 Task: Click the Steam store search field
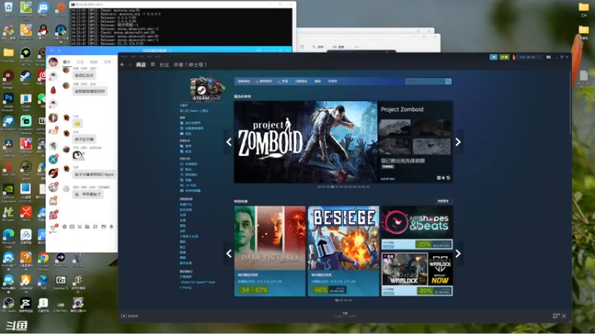[x=425, y=82]
